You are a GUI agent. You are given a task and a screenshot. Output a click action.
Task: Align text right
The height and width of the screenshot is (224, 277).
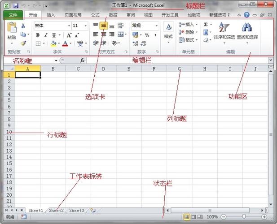[112, 34]
